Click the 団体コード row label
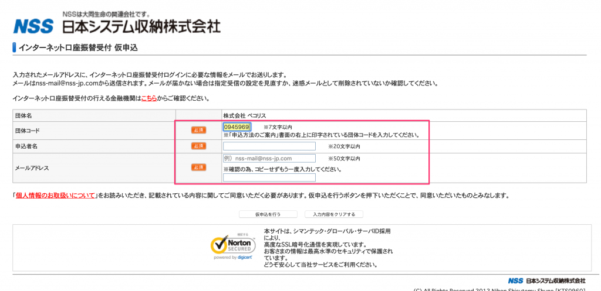The height and width of the screenshot is (291, 601). point(28,130)
